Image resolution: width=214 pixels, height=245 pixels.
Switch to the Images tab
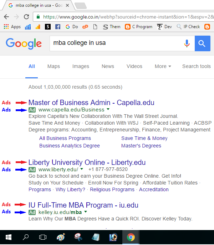(81, 66)
